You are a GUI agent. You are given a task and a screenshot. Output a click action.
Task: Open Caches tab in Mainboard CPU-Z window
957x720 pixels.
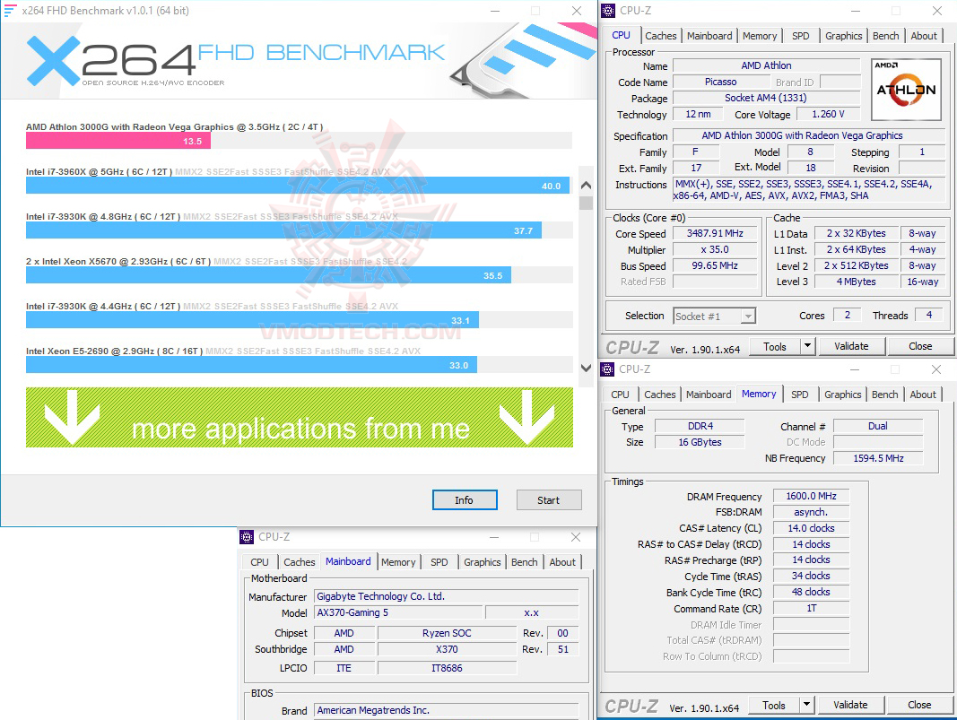click(299, 562)
